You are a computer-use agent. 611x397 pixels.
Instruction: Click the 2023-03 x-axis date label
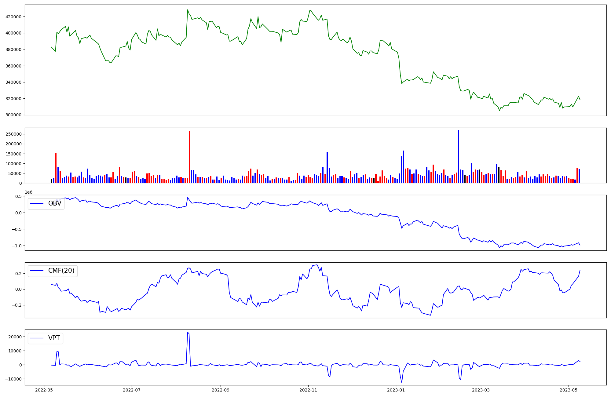pos(481,390)
